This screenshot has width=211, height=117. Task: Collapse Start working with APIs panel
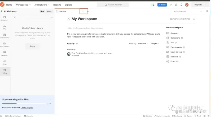pyautogui.click(x=50, y=99)
